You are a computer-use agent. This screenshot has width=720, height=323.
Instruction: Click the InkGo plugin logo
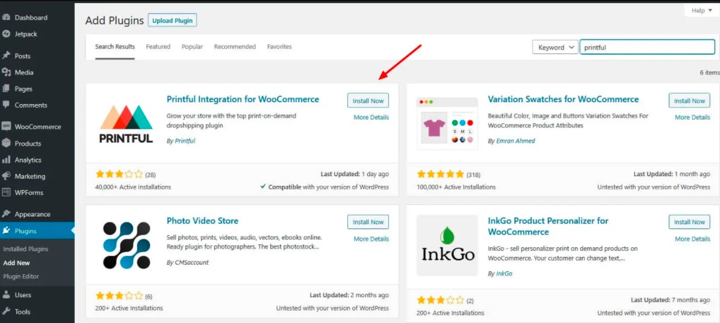tap(447, 245)
